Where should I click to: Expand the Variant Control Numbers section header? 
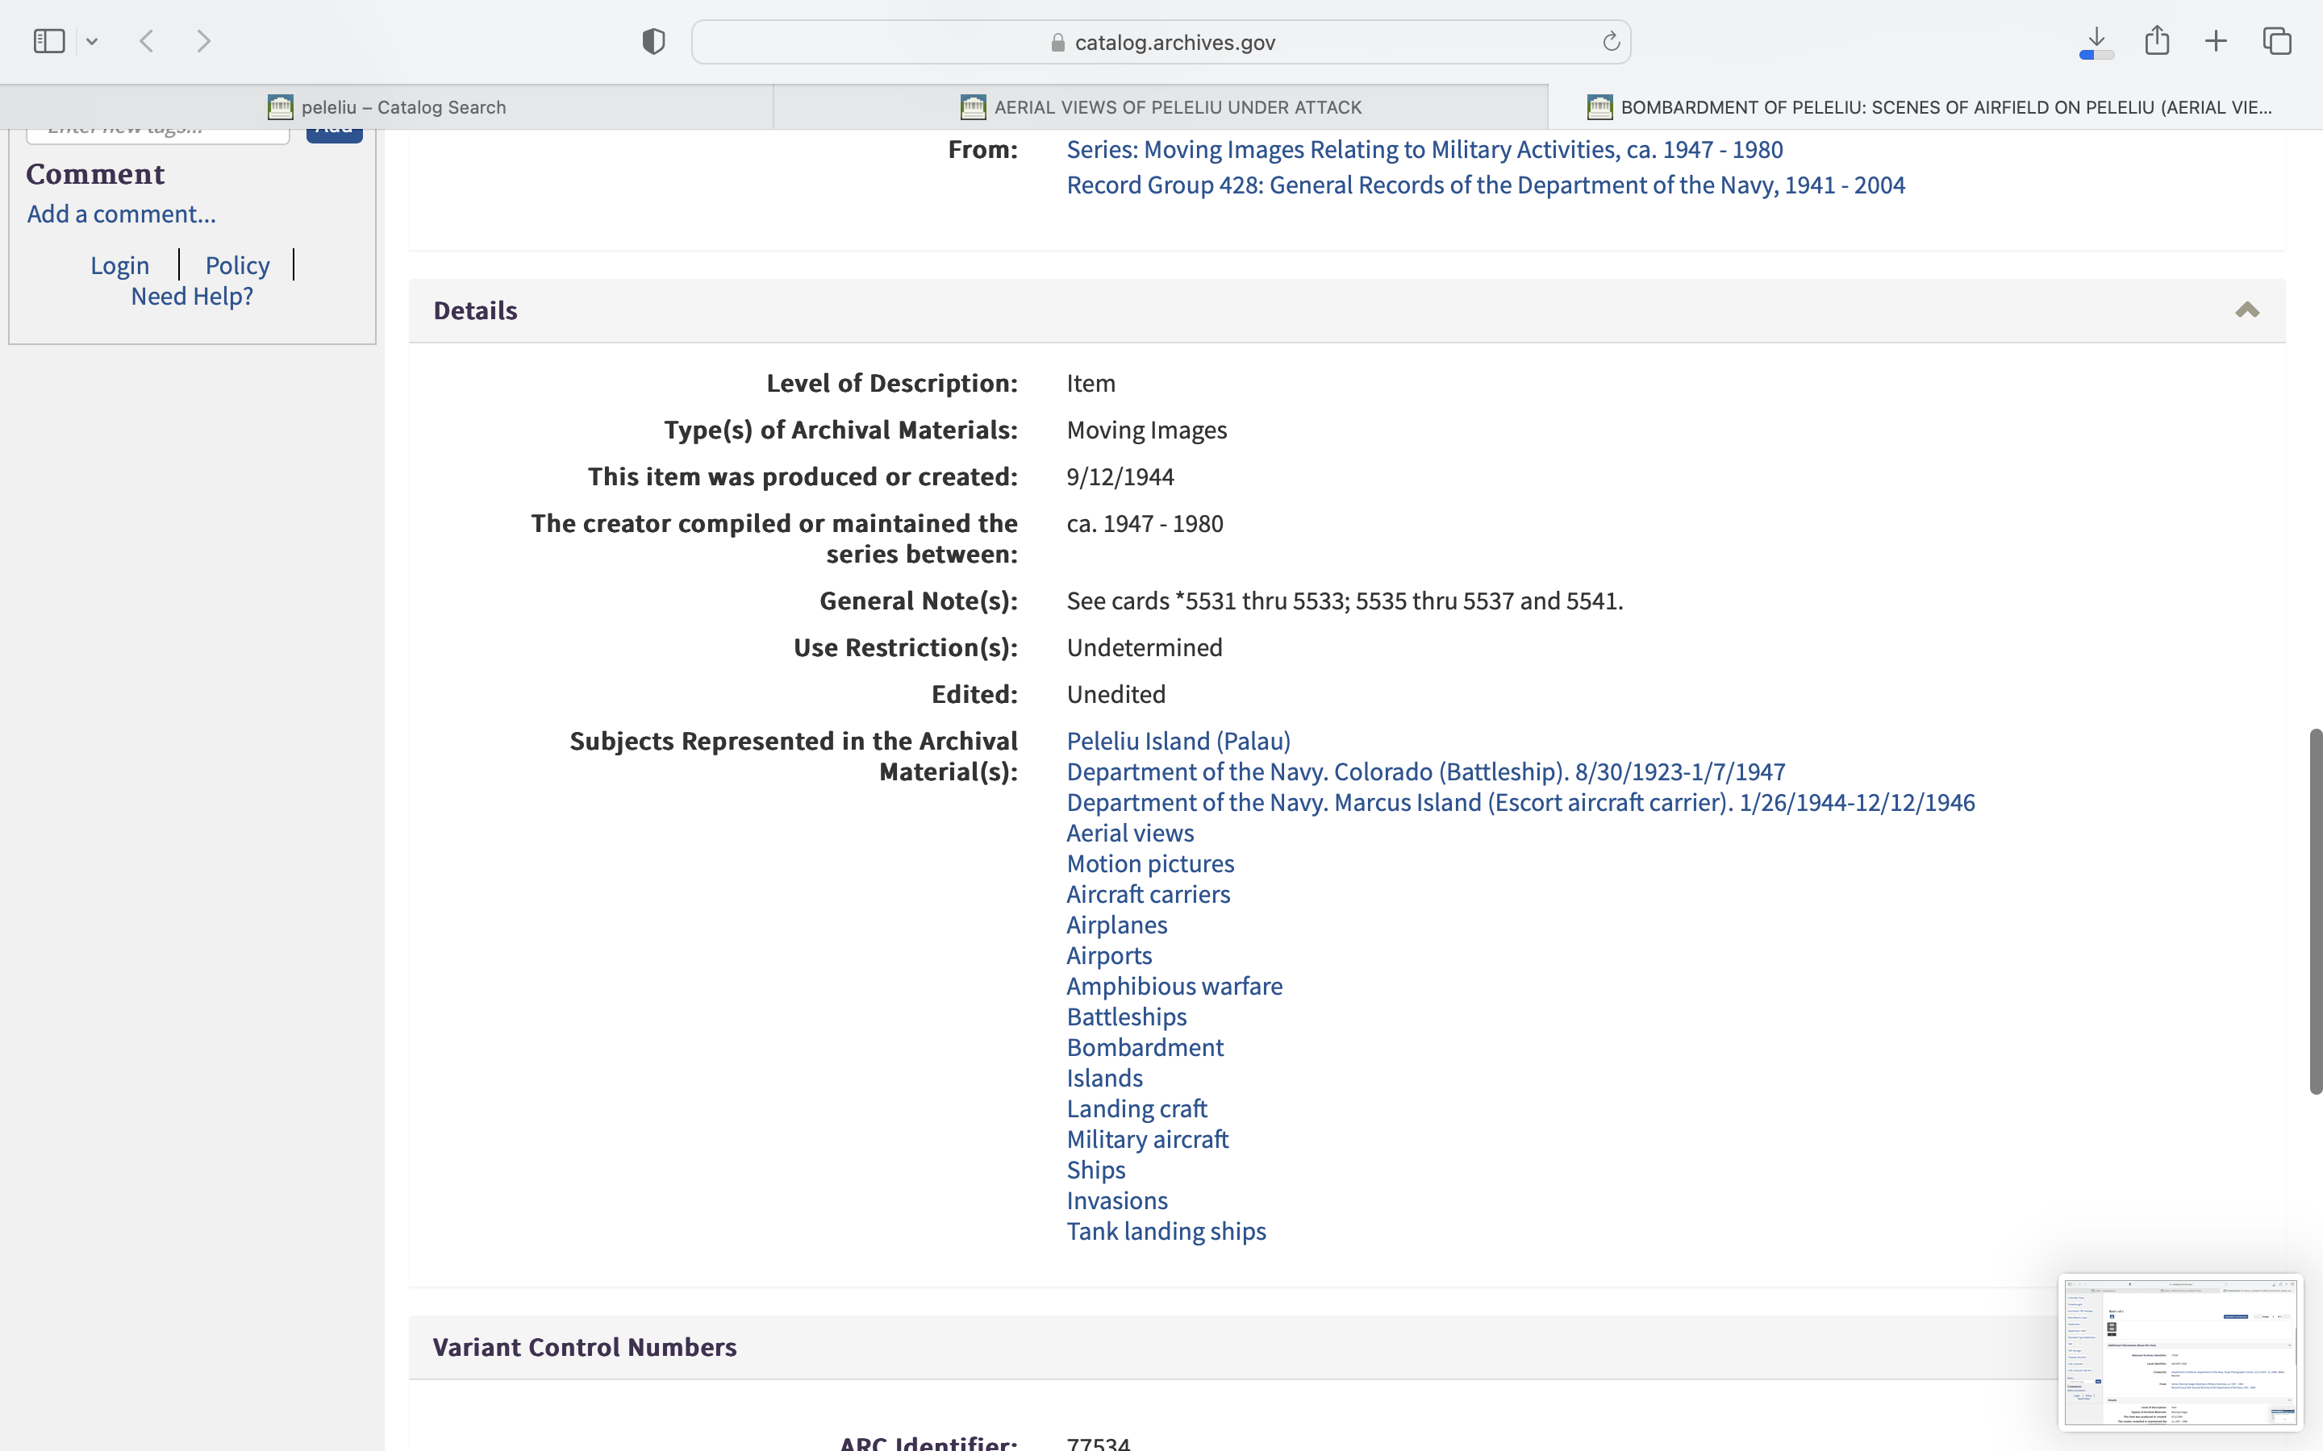585,1346
